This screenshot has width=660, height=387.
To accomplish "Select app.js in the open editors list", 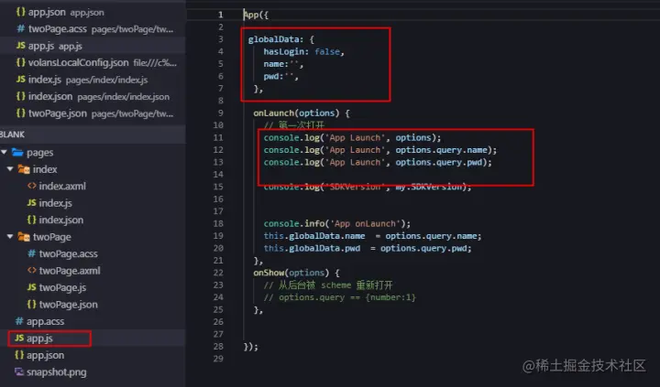I will [93, 46].
